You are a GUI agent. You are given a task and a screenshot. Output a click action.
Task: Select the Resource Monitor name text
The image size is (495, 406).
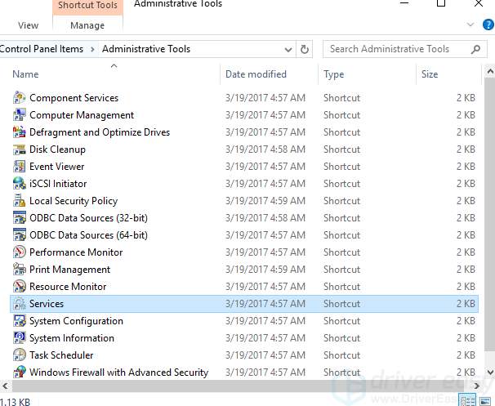(68, 287)
